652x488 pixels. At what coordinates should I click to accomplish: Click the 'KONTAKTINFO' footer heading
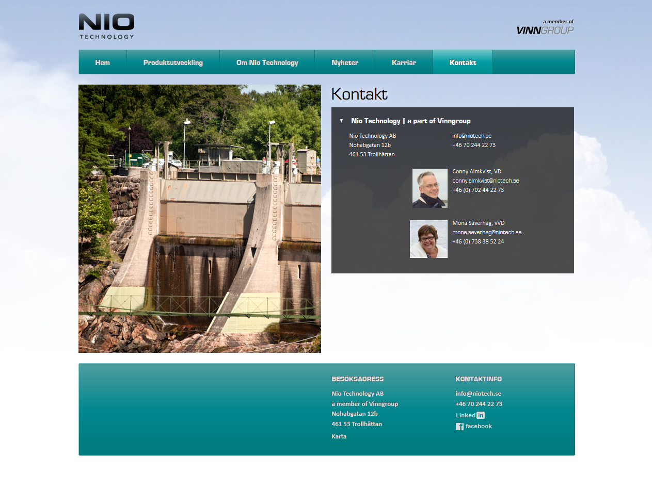[x=479, y=379]
